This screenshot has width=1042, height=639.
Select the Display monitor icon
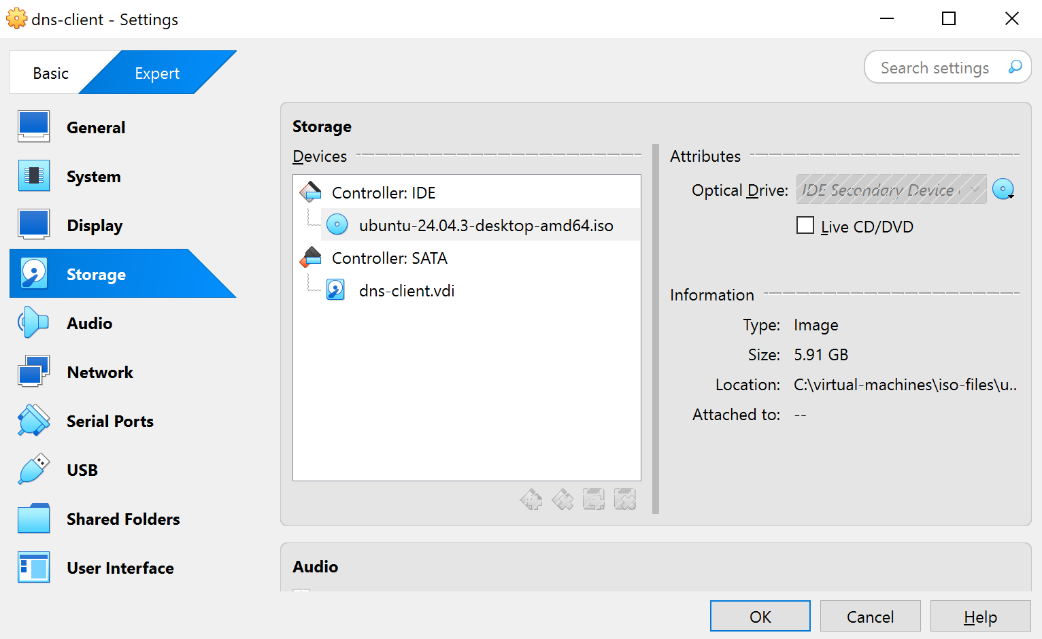click(x=33, y=225)
